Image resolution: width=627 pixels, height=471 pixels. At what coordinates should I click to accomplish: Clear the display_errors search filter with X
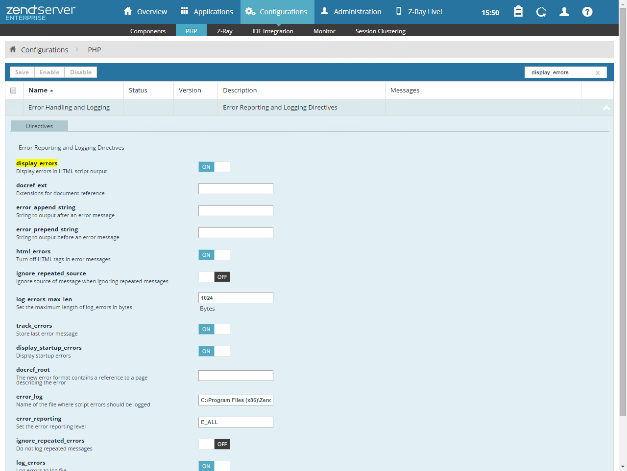tap(598, 73)
